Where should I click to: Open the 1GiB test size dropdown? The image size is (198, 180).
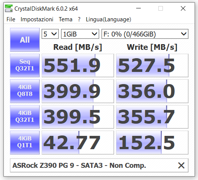pos(80,34)
